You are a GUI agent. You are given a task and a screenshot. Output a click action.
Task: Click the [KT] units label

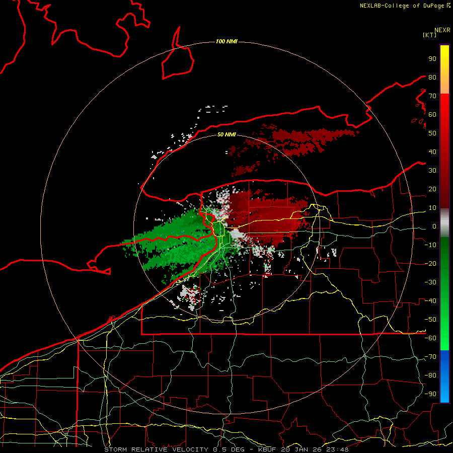pos(430,35)
